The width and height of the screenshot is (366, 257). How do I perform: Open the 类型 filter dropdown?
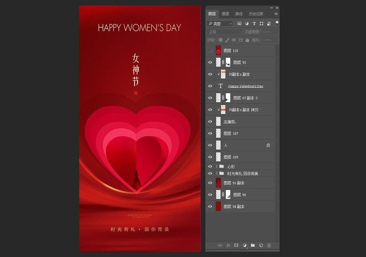tap(220, 24)
